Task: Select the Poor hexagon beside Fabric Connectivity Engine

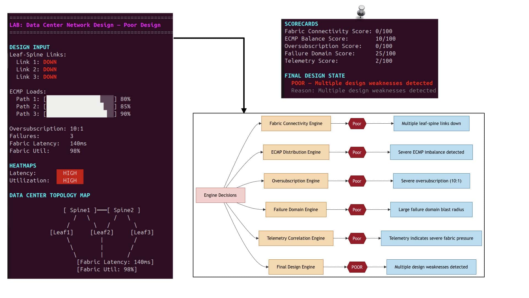Action: pos(357,124)
